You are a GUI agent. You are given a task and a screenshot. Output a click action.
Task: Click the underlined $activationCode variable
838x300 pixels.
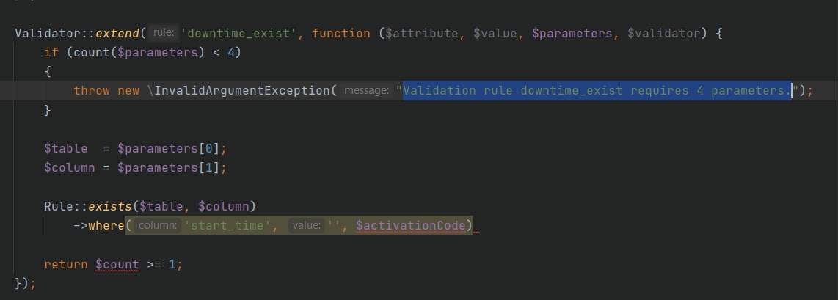pos(410,225)
